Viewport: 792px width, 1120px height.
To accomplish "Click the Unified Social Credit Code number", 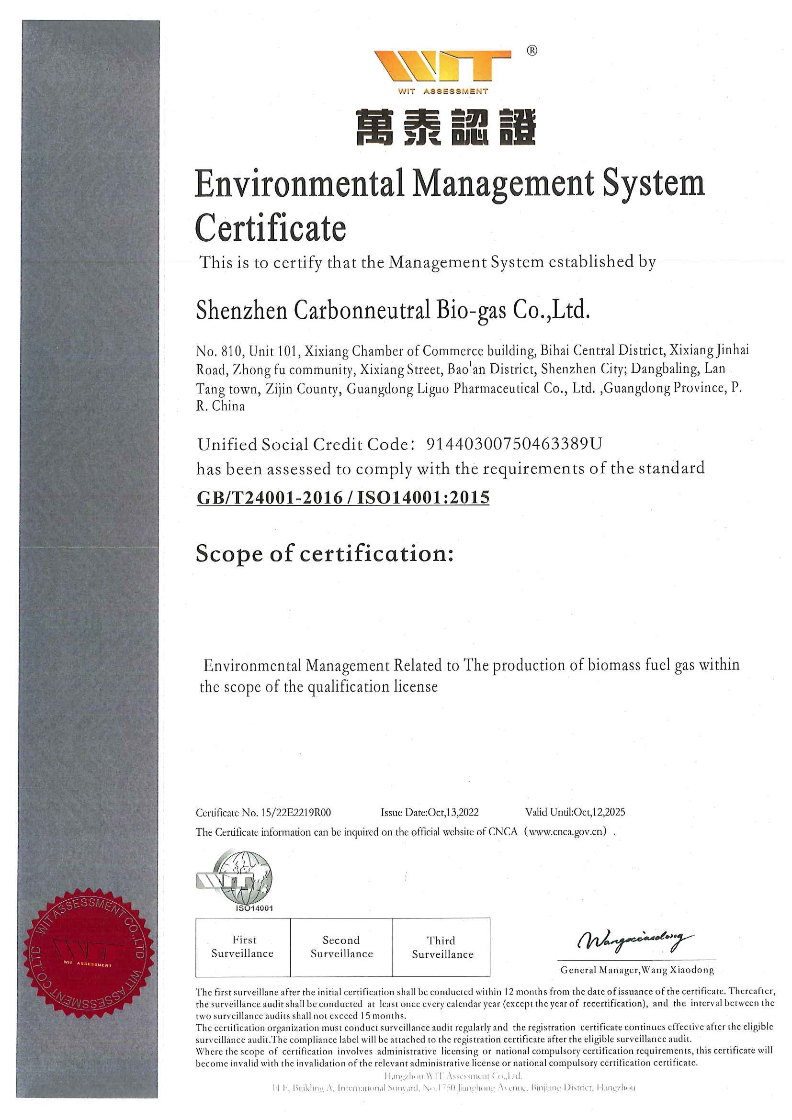I will point(514,444).
